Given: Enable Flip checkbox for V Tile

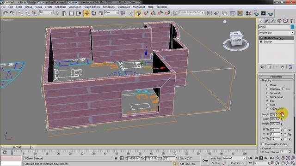Looking at the screenshot, I should [285, 134].
